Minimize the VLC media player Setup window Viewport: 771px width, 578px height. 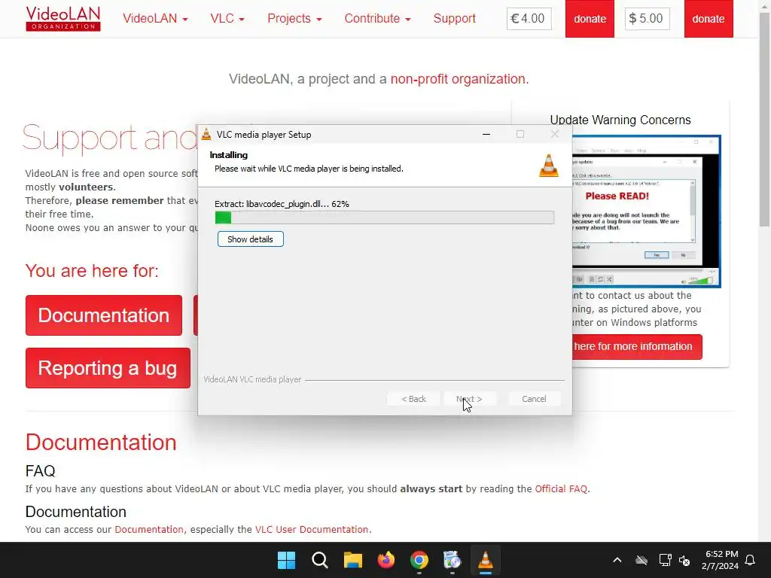[x=486, y=134]
